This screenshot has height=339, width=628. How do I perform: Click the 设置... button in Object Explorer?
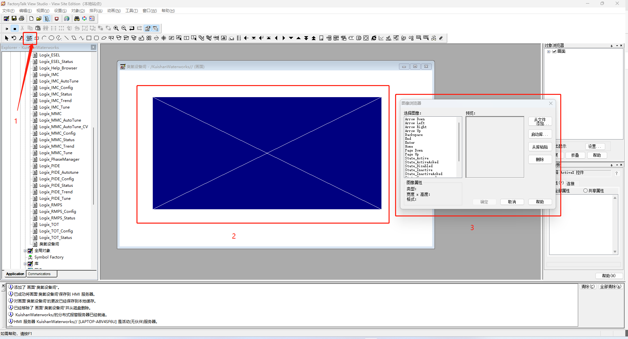click(595, 146)
